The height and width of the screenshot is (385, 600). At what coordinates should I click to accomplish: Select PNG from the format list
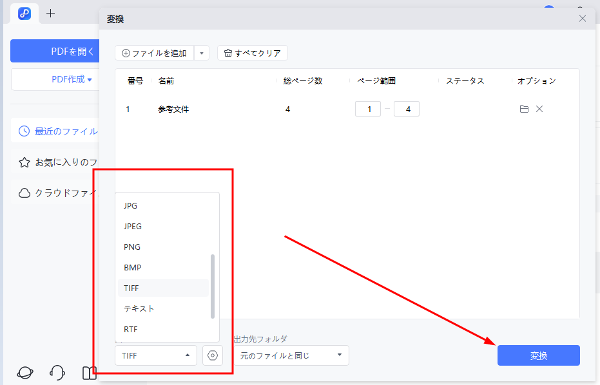(131, 247)
